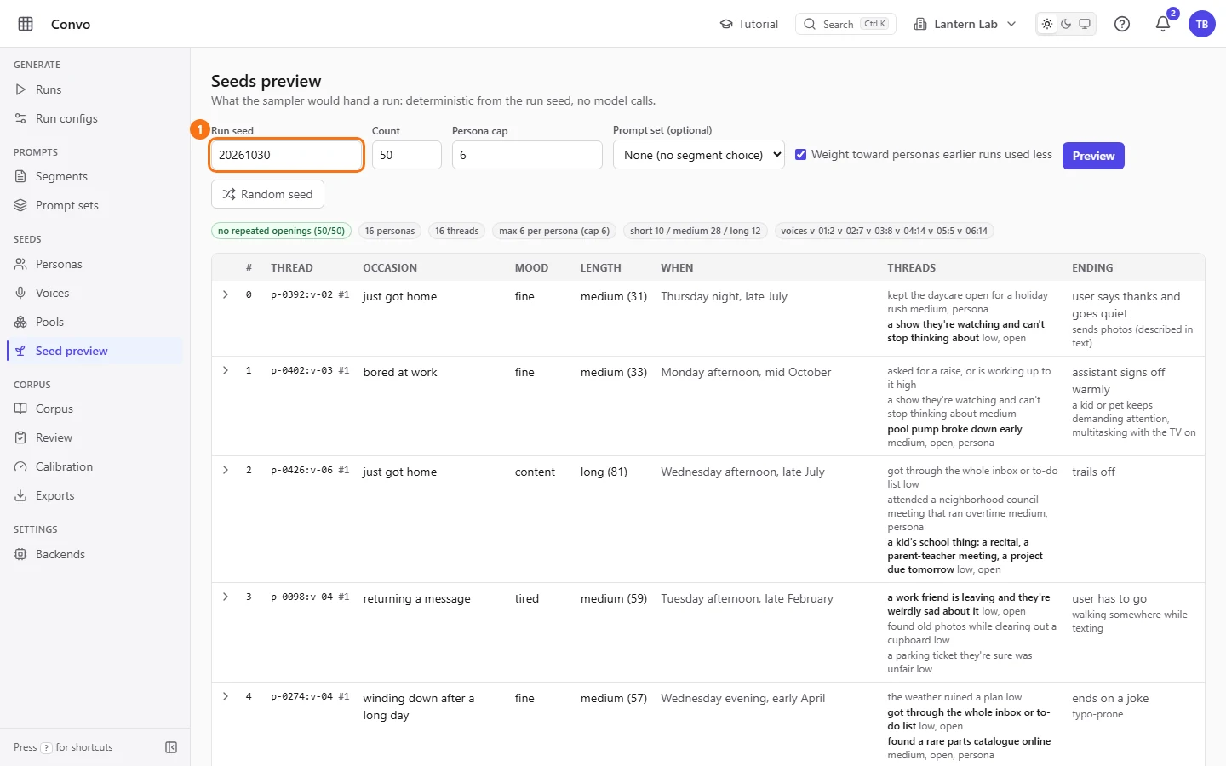Click the OCCASION column header
1226x766 pixels.
point(390,267)
